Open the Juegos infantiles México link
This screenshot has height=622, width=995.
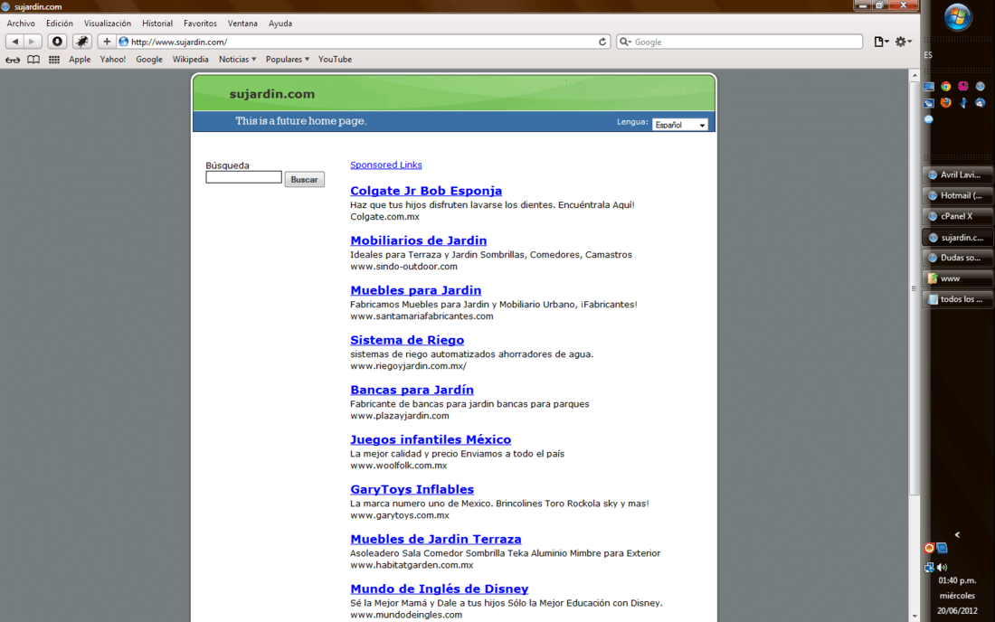pyautogui.click(x=431, y=440)
